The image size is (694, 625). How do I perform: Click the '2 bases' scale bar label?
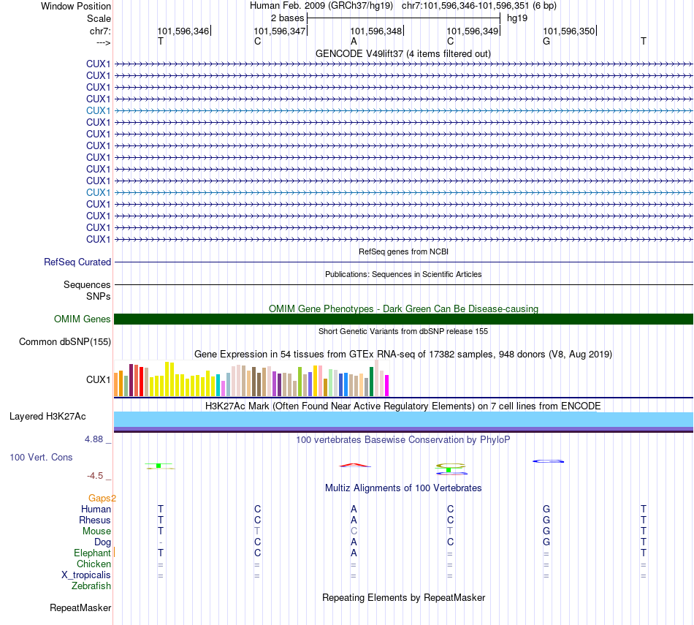288,18
